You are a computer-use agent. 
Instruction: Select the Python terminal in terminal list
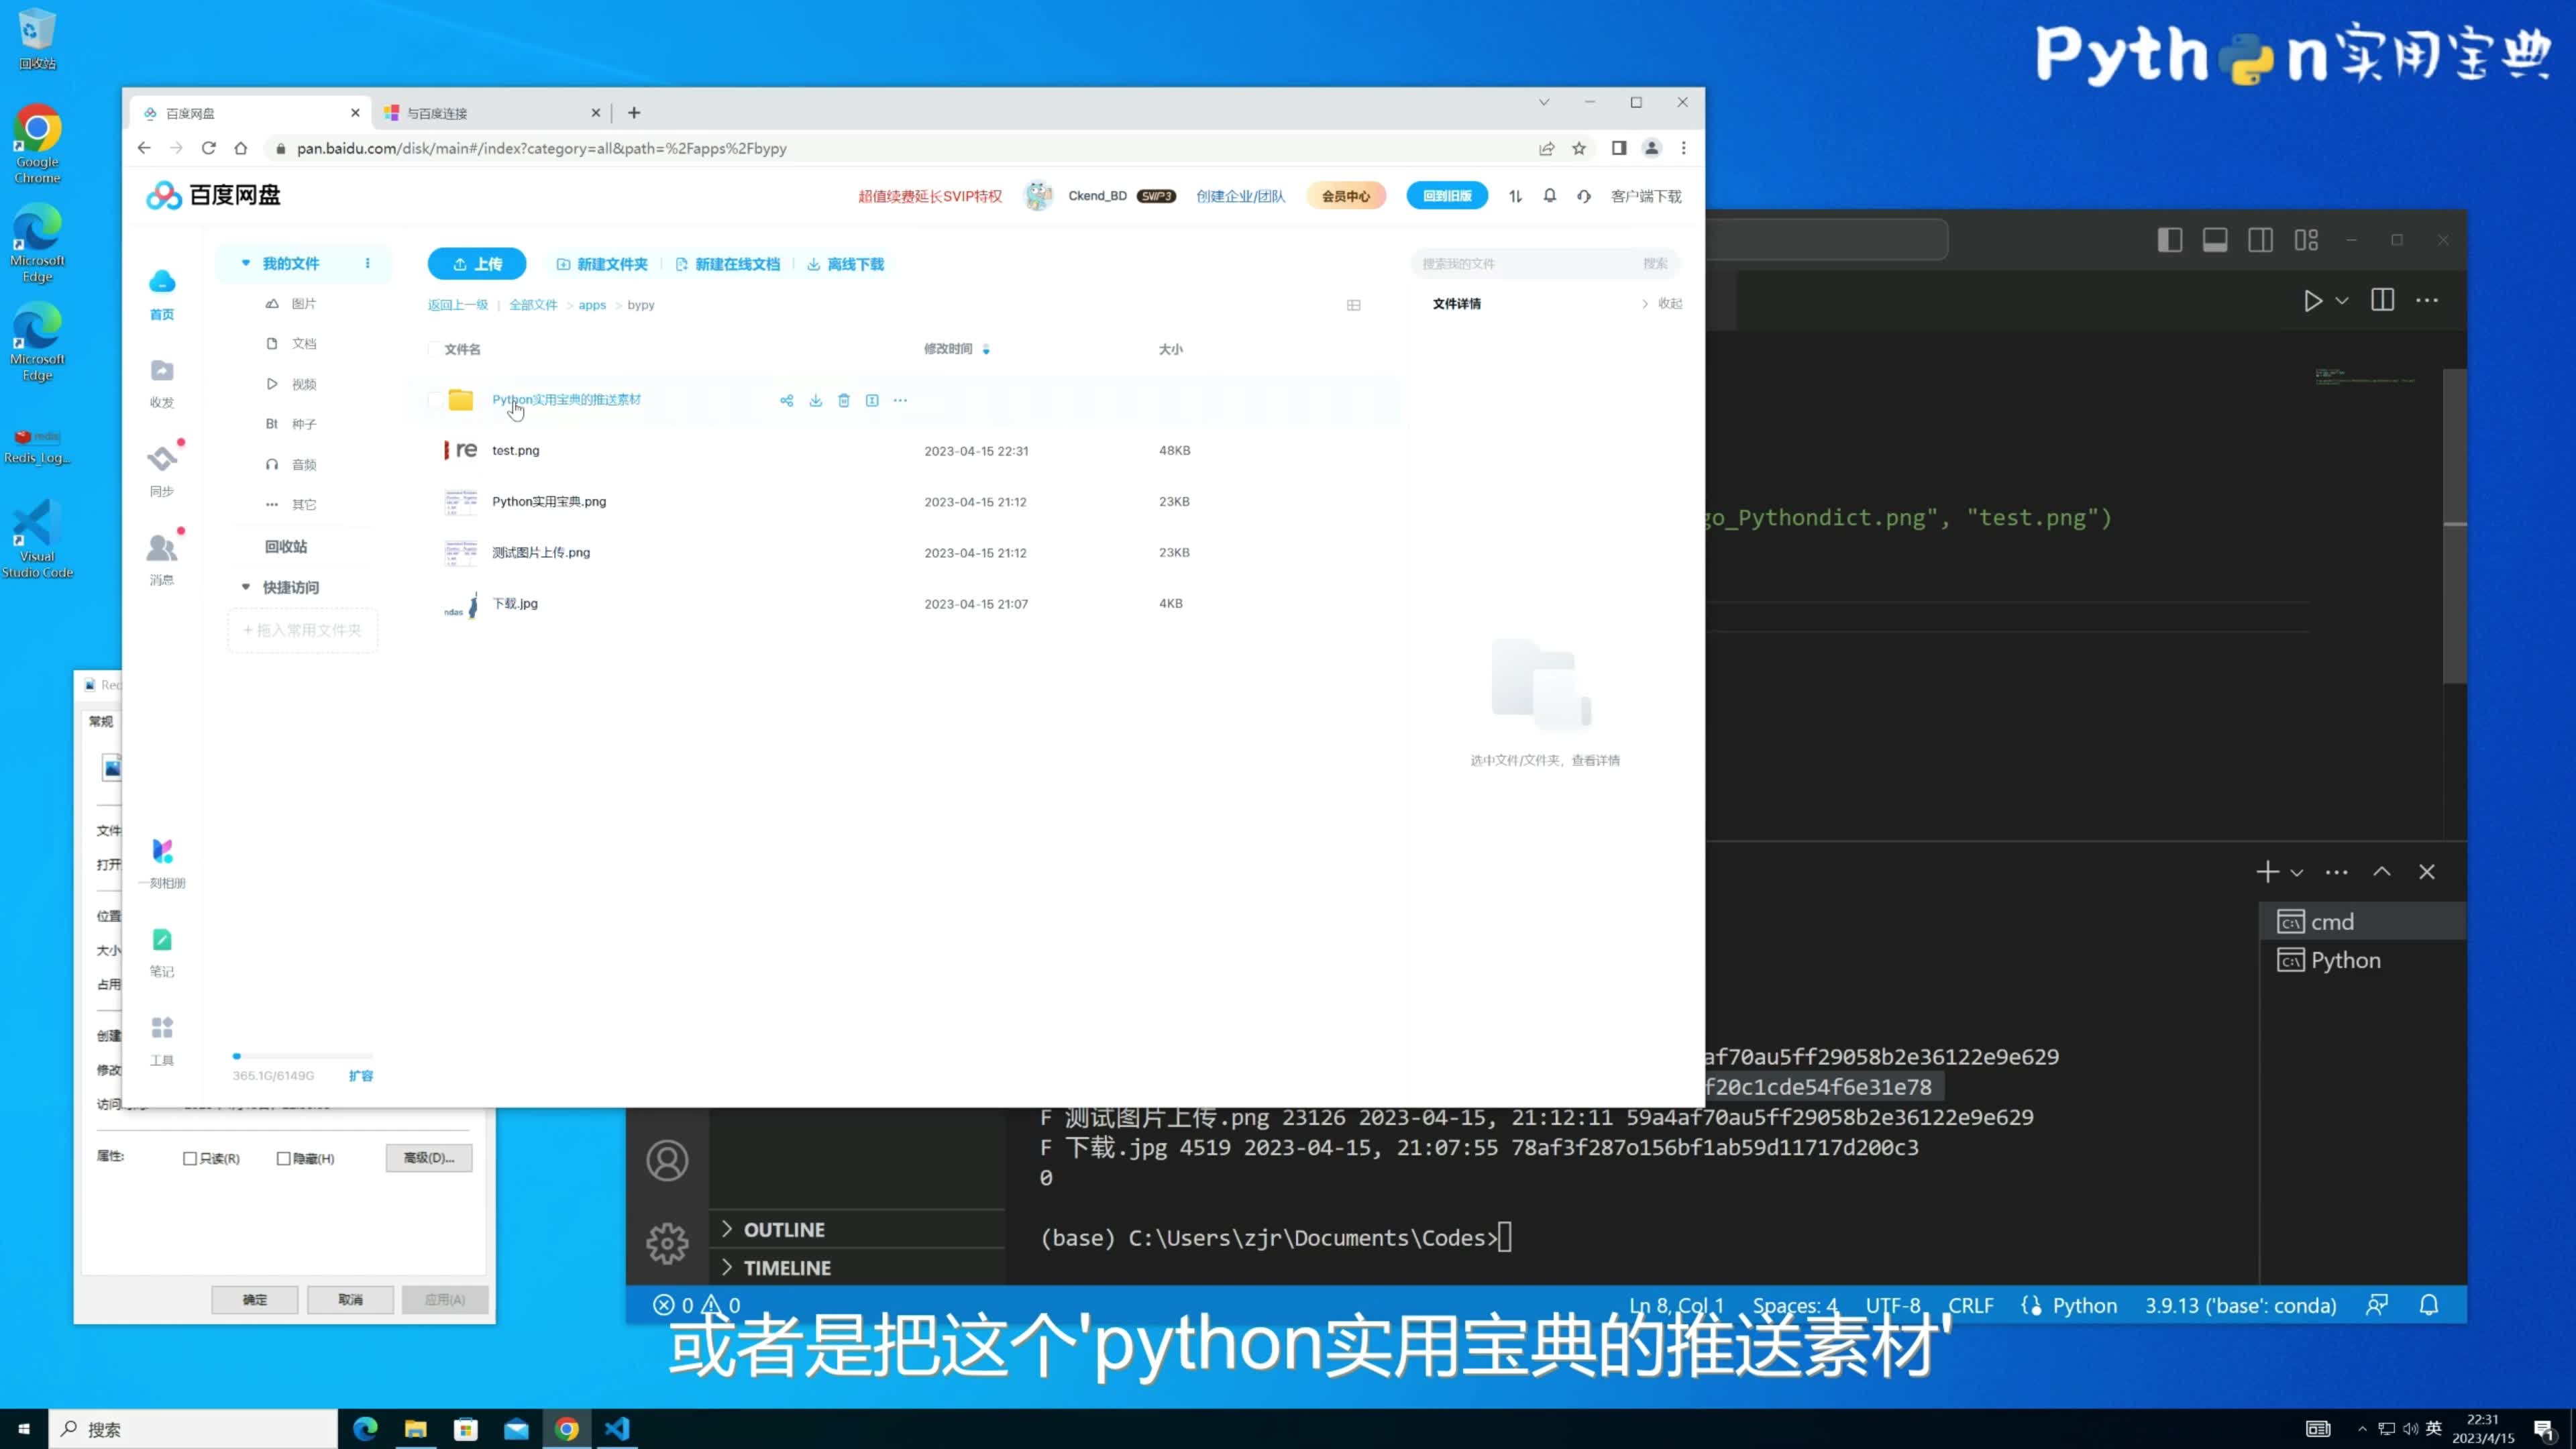pos(2362,960)
